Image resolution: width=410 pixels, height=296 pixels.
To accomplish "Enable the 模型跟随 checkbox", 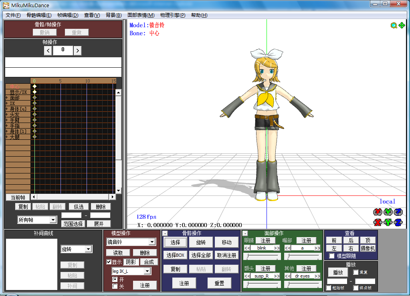I will (332, 256).
